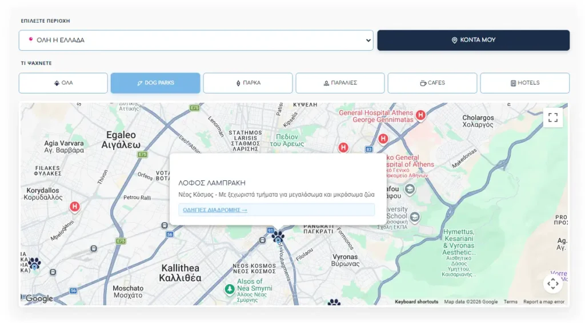Screen dimensions: 585x323
Task: Click the Moschato Μοσχάτο label
Action: 128,292
